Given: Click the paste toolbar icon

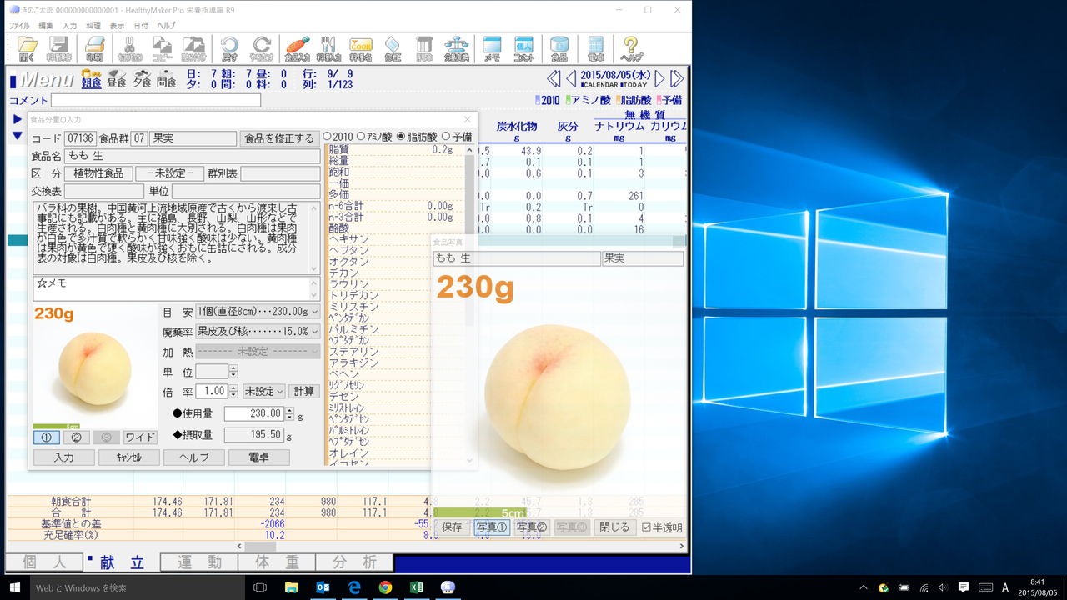Looking at the screenshot, I should click(193, 49).
